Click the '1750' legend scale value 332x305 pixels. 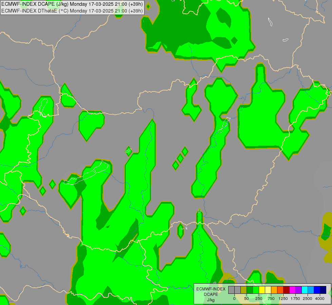coord(295,299)
